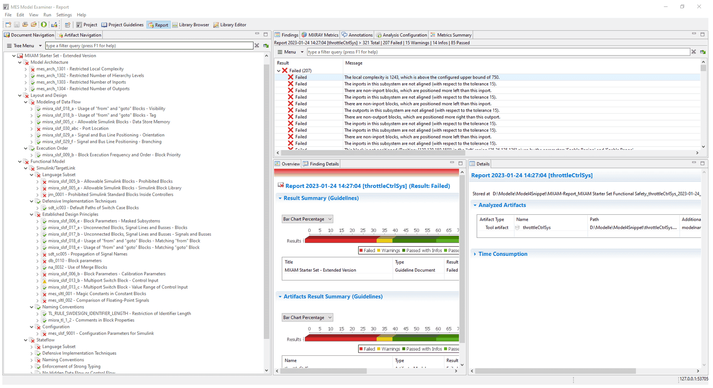
Task: Click the green sync icon beside Findings filter
Action: (x=702, y=52)
